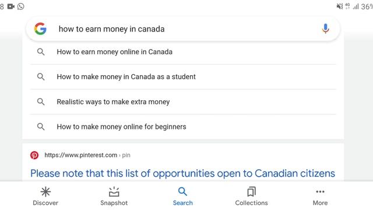373x210 pixels.
Task: Tap the Pinterest favicon
Action: [34, 155]
